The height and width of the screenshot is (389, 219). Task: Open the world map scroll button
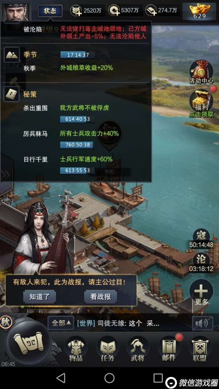click(x=29, y=343)
